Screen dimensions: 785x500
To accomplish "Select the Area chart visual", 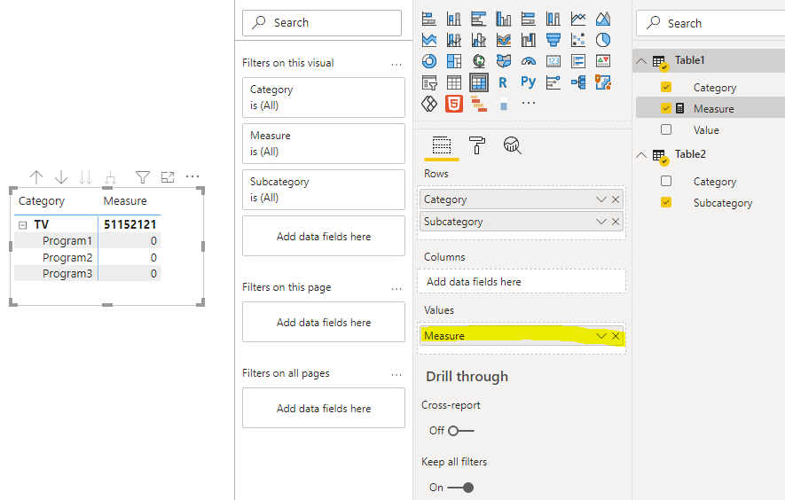I will (603, 19).
